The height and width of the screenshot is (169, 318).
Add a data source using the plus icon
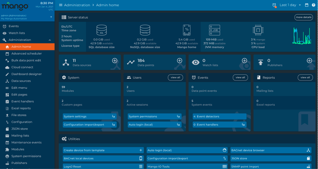pyautogui.click(x=115, y=61)
